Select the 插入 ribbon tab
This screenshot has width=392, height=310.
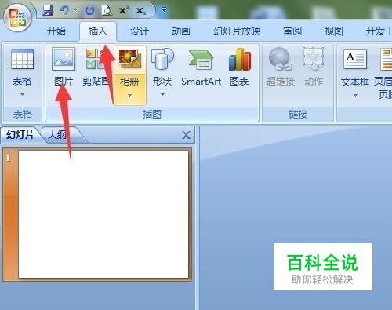[98, 31]
